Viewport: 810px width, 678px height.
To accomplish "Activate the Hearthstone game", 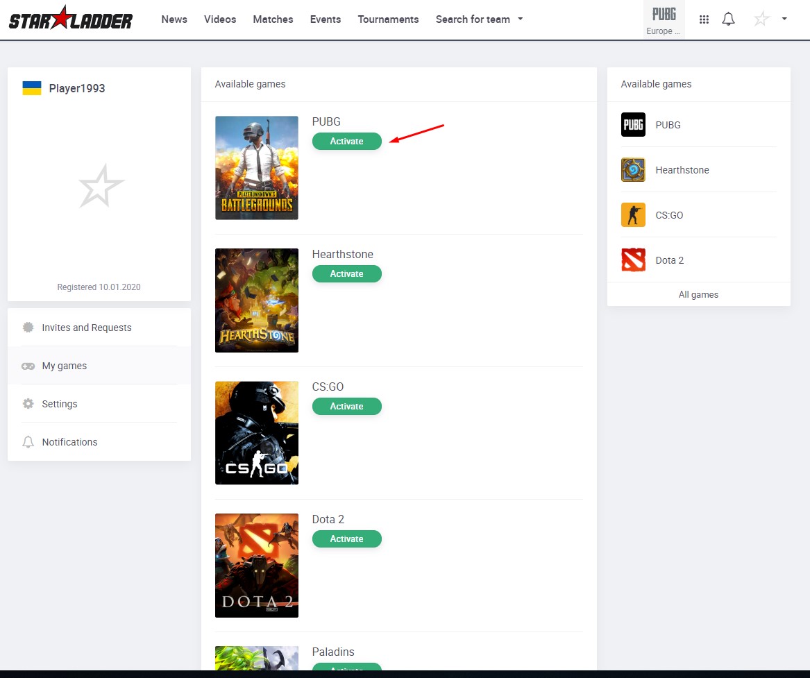I will 346,274.
